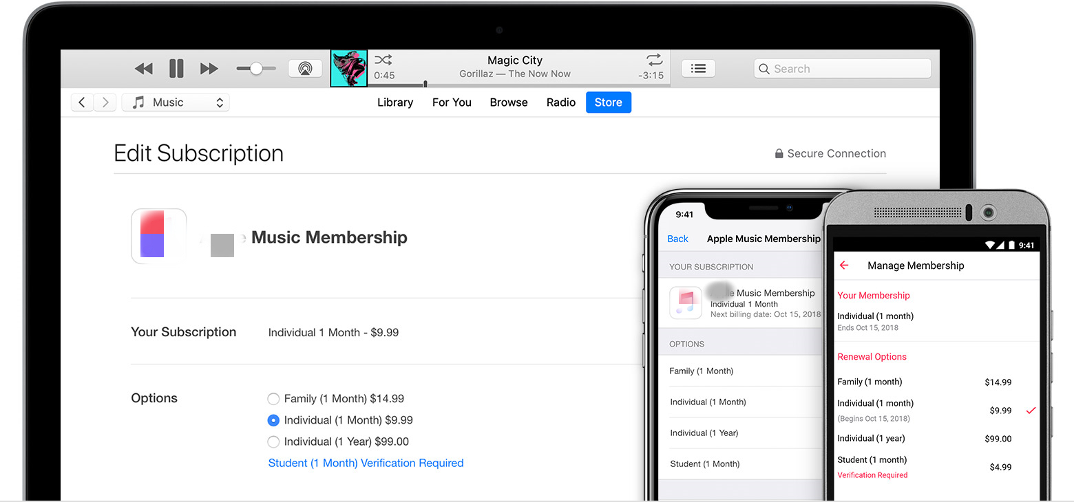This screenshot has height=502, width=1074.
Task: Select Individual (1 Year) $99.00 radio button
Action: tap(273, 441)
